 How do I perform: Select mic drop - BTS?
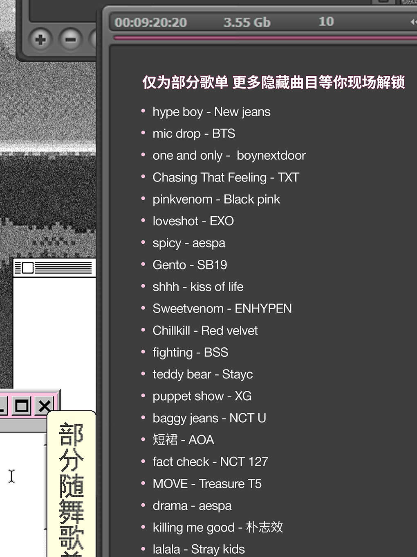[x=194, y=134]
